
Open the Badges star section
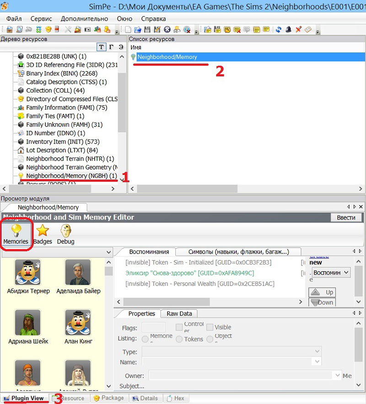(x=43, y=234)
